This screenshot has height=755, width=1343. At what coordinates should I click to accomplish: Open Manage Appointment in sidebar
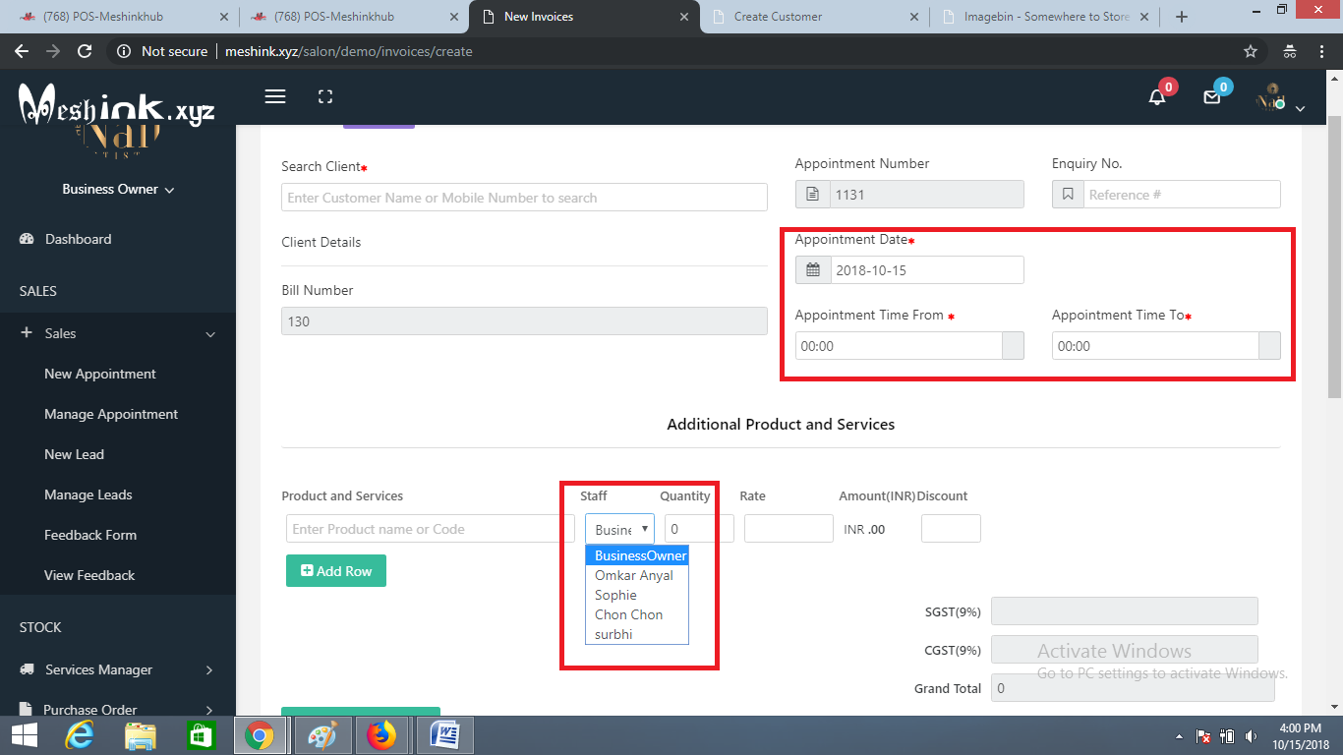[x=111, y=414]
